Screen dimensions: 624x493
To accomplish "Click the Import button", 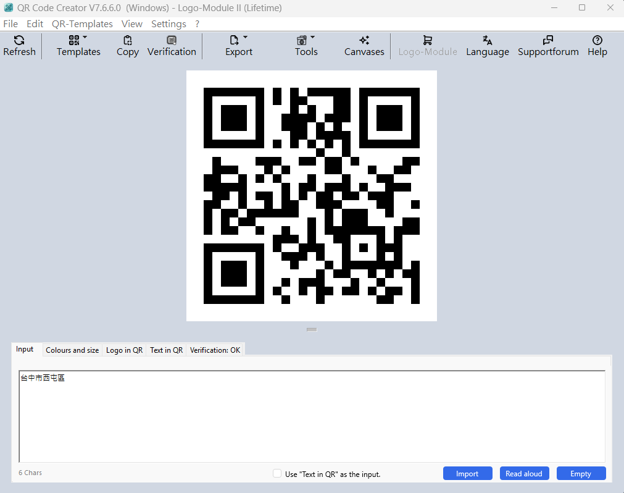I will click(x=468, y=473).
